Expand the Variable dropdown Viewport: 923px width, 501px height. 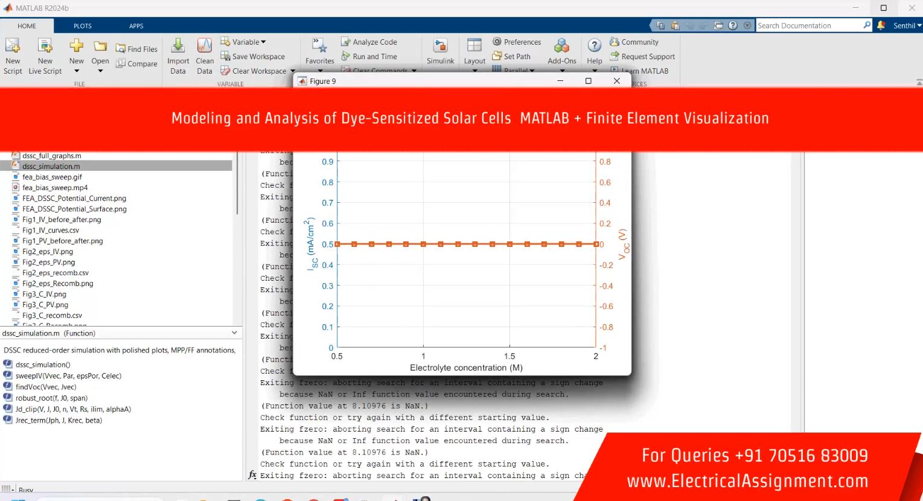tap(249, 42)
